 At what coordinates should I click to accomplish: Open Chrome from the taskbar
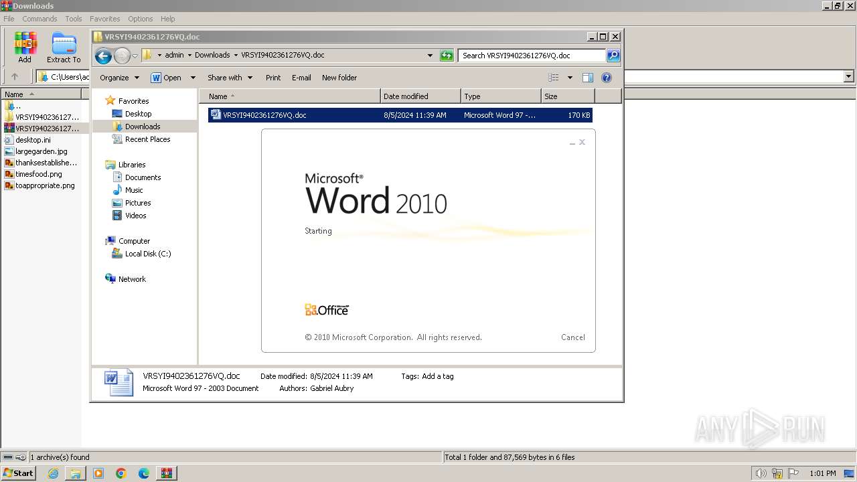[x=121, y=473]
